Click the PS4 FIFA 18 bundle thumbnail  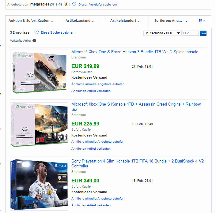tap(39, 185)
